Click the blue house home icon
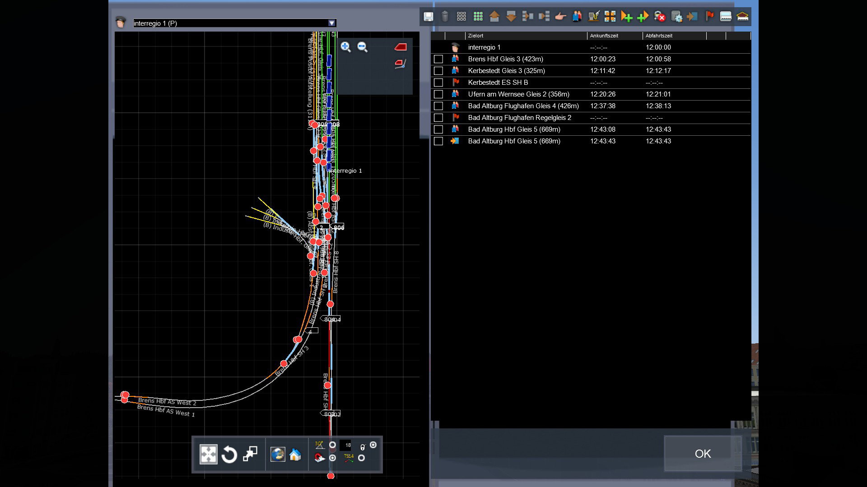 pos(295,455)
